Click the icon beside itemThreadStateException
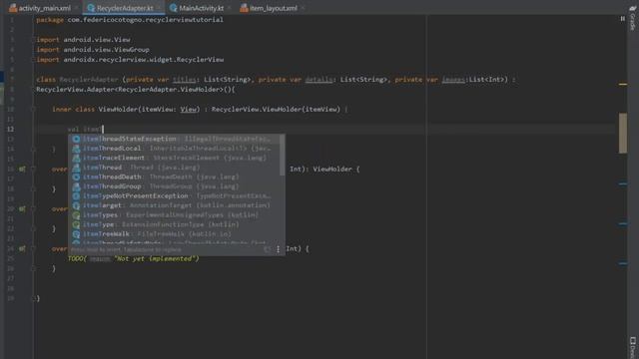 point(76,139)
